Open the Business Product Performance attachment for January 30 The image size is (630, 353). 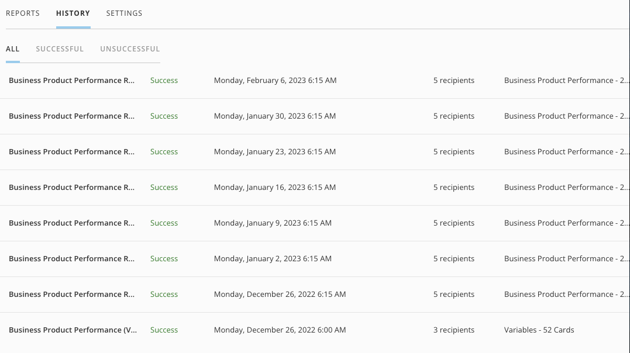(x=566, y=116)
